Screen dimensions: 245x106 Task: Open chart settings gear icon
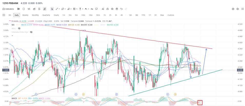(238, 9)
